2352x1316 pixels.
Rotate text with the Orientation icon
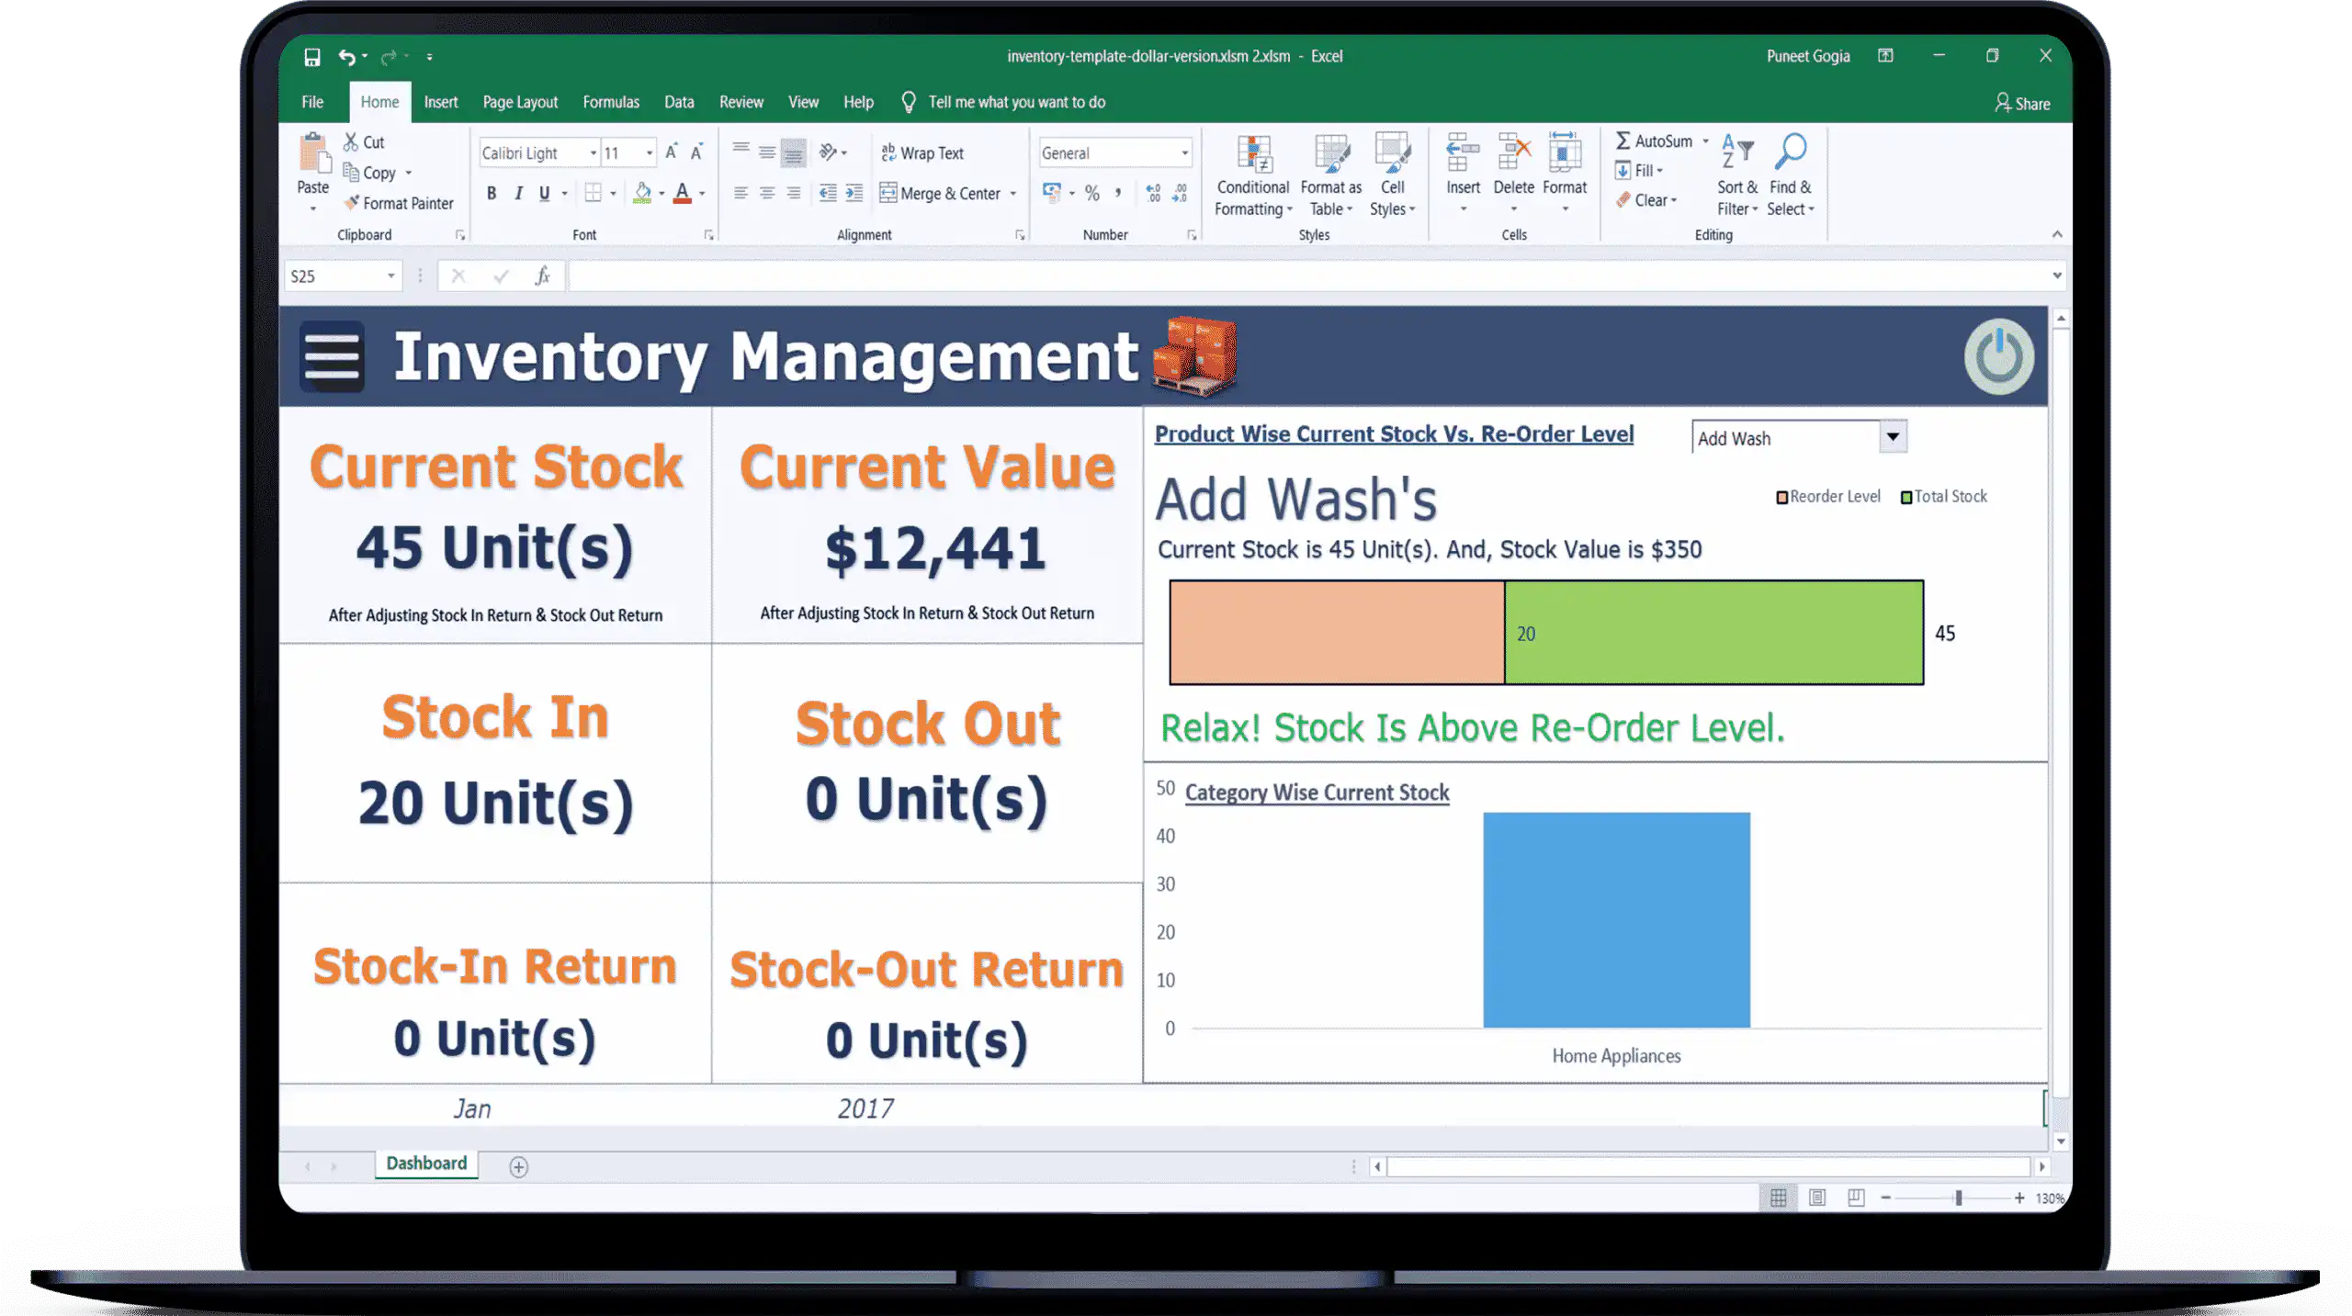point(828,152)
